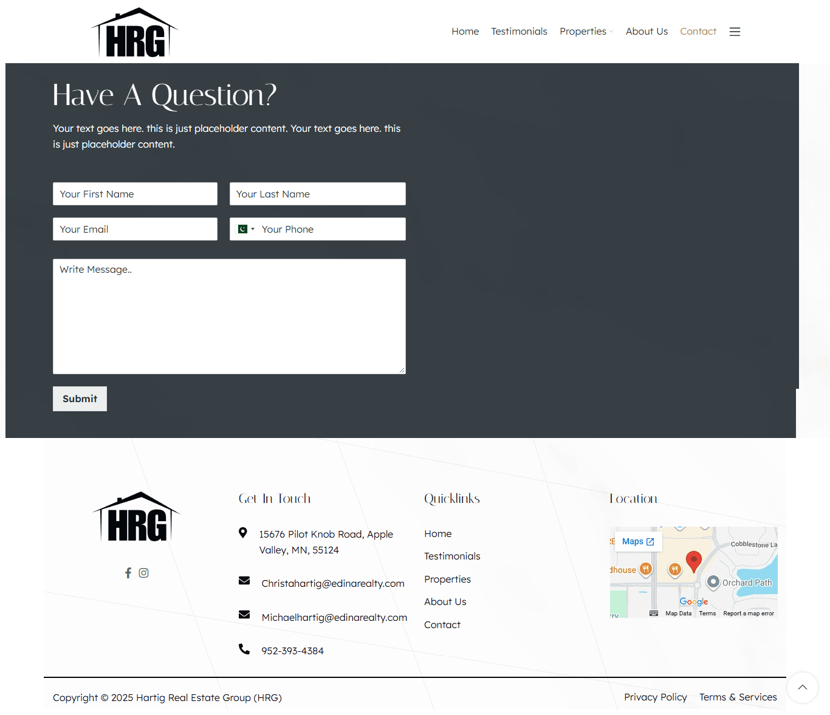Viewport: 830px width, 715px height.
Task: Open Properties under footer Quicklinks
Action: (x=448, y=580)
